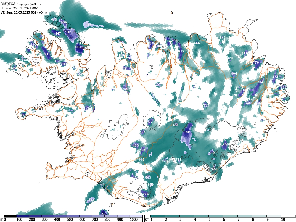Click the 140 visibility value on the glacier
This screenshot has height=222, width=296.
(x=187, y=132)
